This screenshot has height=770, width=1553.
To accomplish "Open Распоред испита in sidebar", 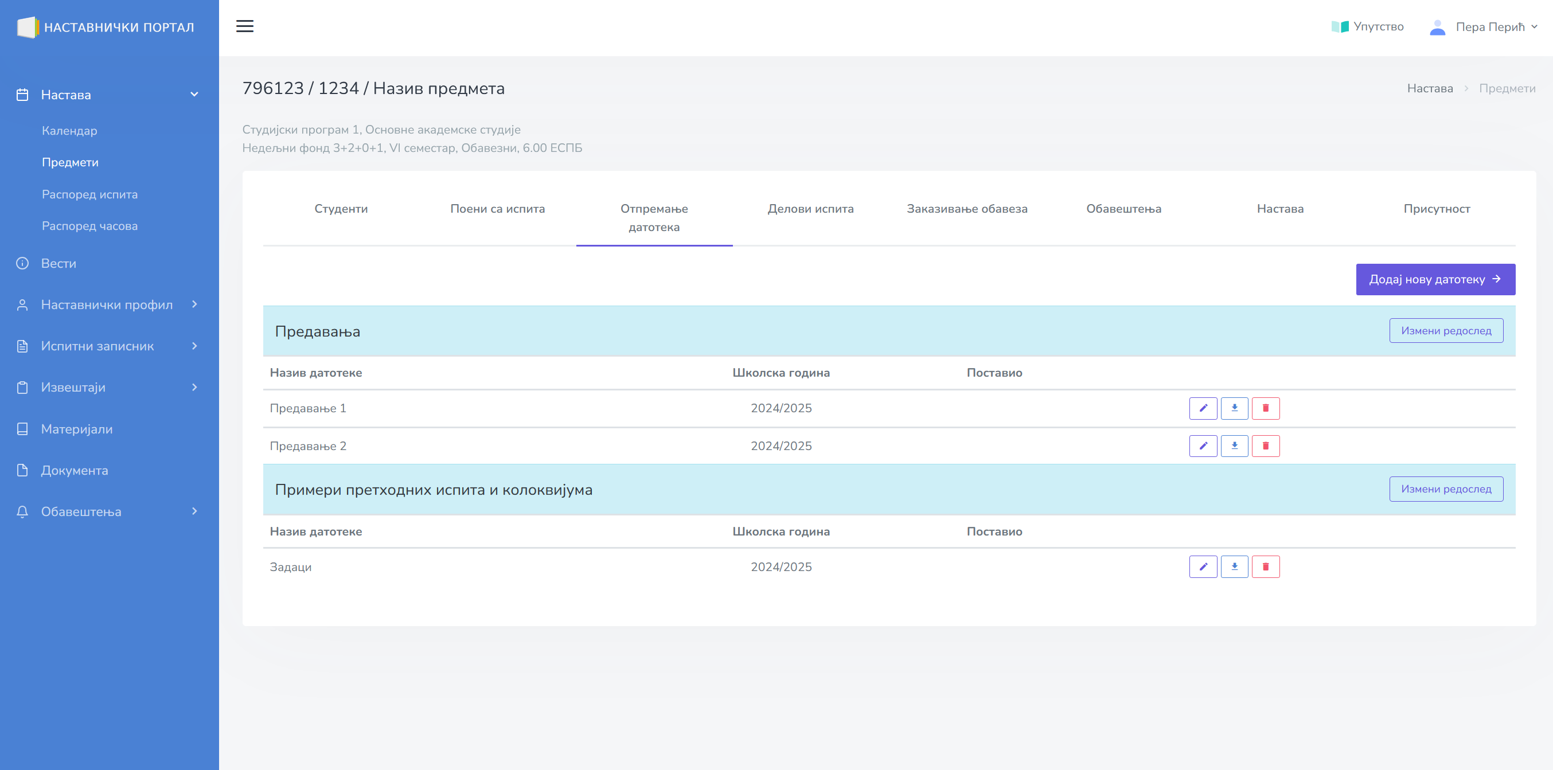I will 90,194.
